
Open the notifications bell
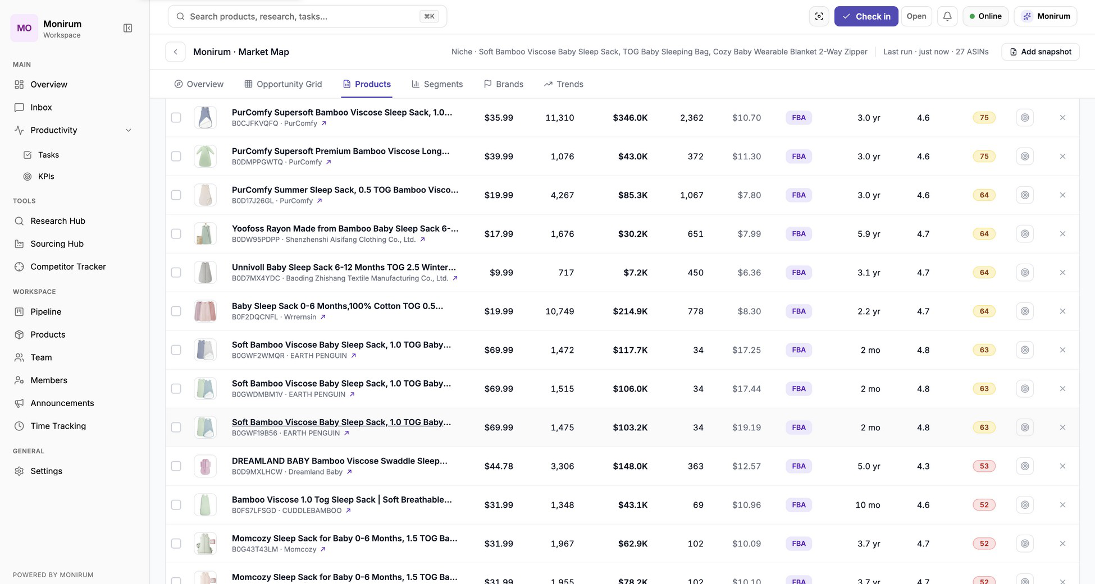[x=947, y=16]
